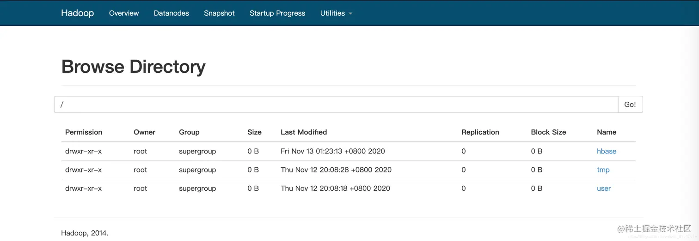Click root owner in the user row
The height and width of the screenshot is (241, 699).
140,188
